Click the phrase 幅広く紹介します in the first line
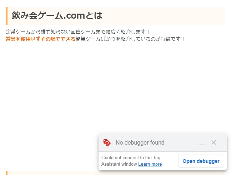 [x=126, y=32]
